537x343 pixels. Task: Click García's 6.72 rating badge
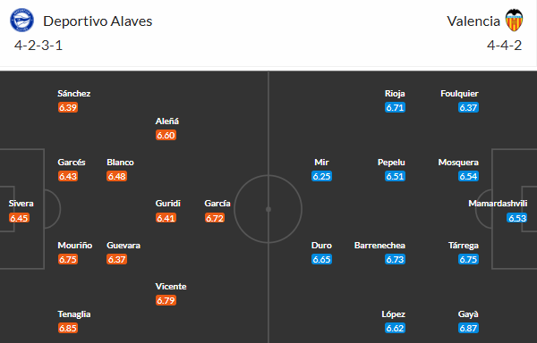(x=215, y=218)
